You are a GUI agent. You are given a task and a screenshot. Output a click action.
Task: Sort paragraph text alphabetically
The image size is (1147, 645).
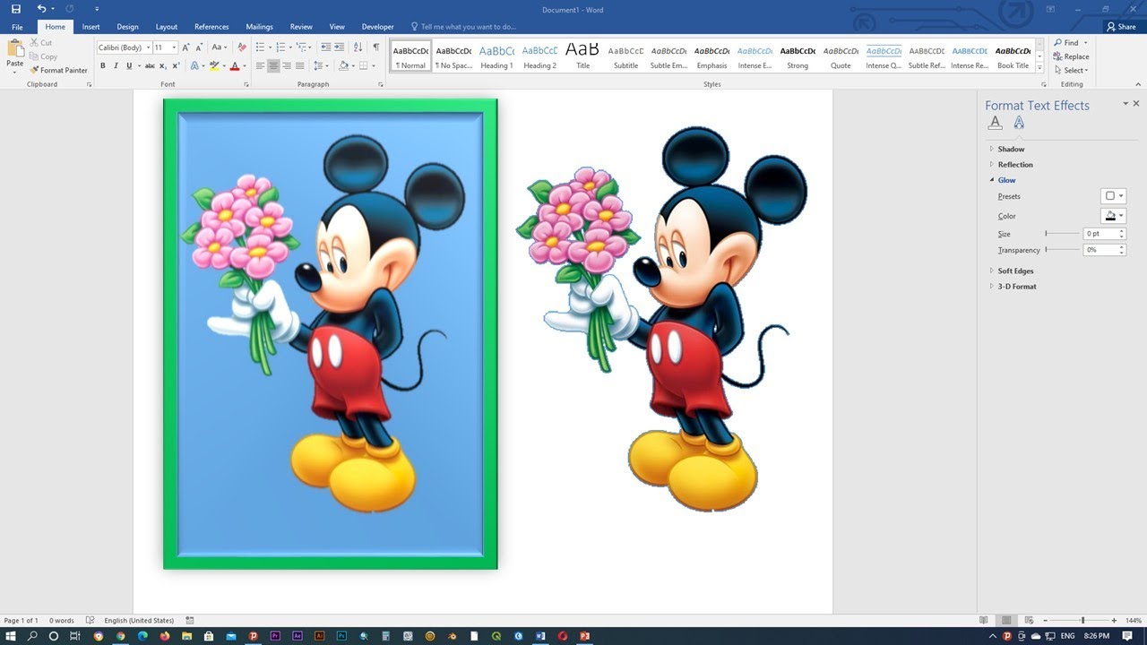[358, 47]
